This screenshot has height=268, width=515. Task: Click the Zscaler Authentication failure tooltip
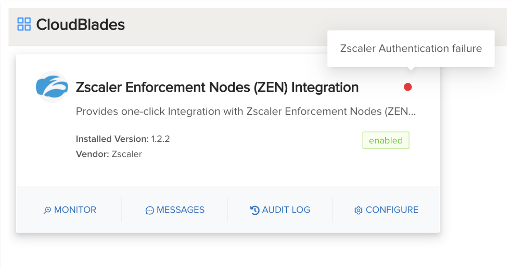411,49
